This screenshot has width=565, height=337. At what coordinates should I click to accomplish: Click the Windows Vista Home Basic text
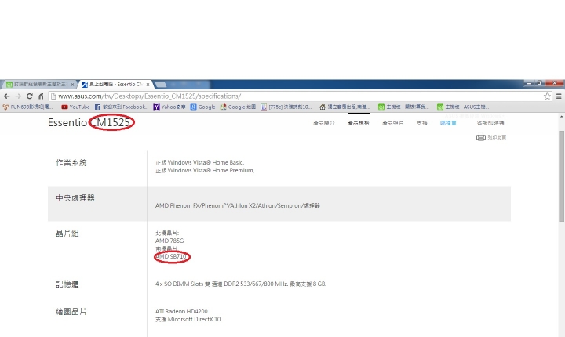click(x=199, y=163)
